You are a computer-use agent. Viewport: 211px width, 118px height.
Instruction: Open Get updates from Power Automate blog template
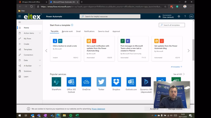click(x=167, y=49)
